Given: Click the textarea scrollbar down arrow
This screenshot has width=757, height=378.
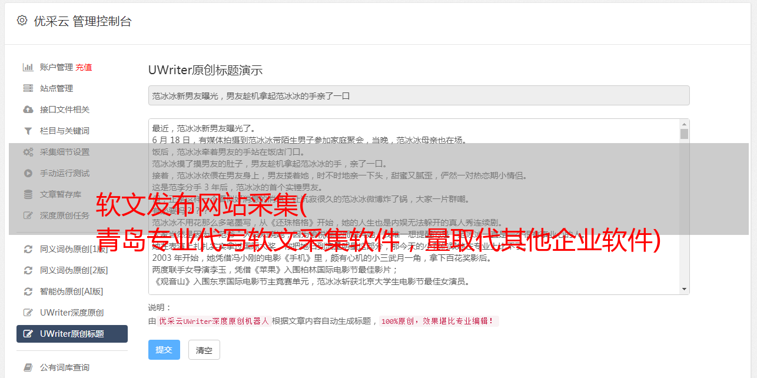Looking at the screenshot, I should pos(684,289).
